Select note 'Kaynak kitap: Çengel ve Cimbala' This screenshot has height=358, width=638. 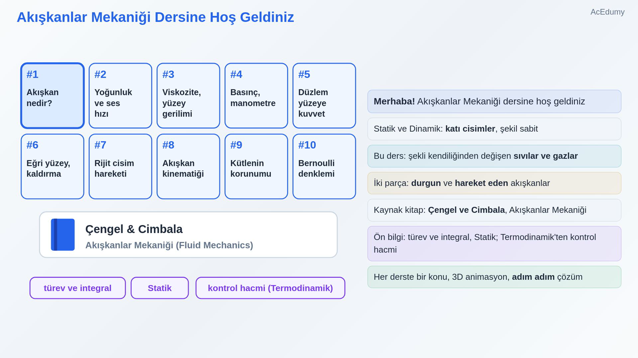click(x=494, y=210)
